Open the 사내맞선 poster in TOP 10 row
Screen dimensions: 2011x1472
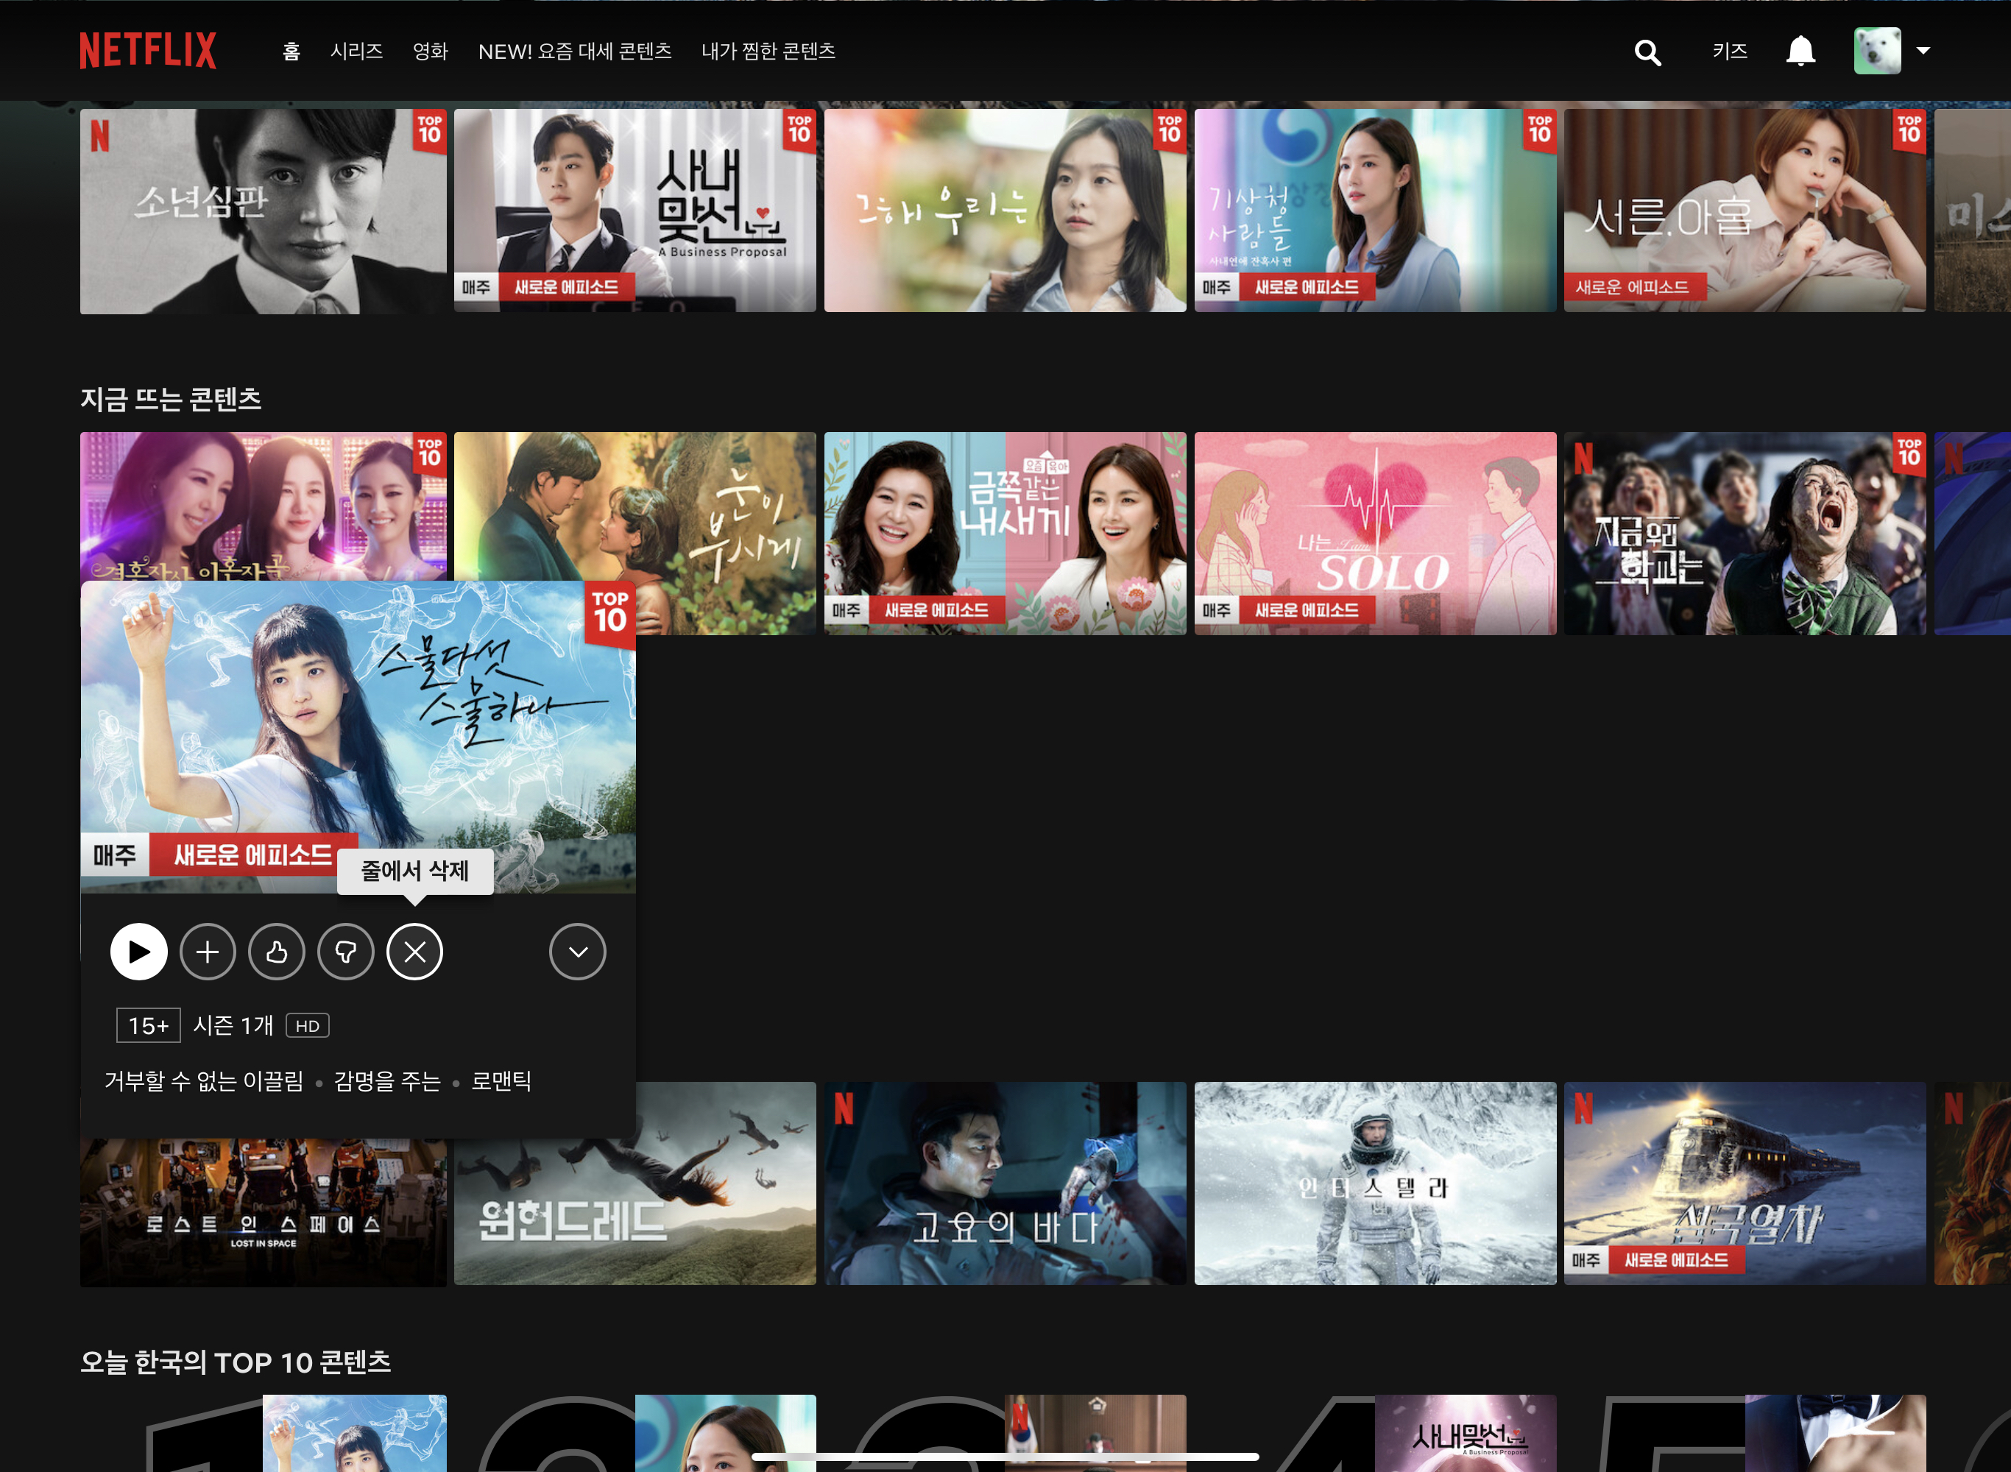point(1466,1433)
